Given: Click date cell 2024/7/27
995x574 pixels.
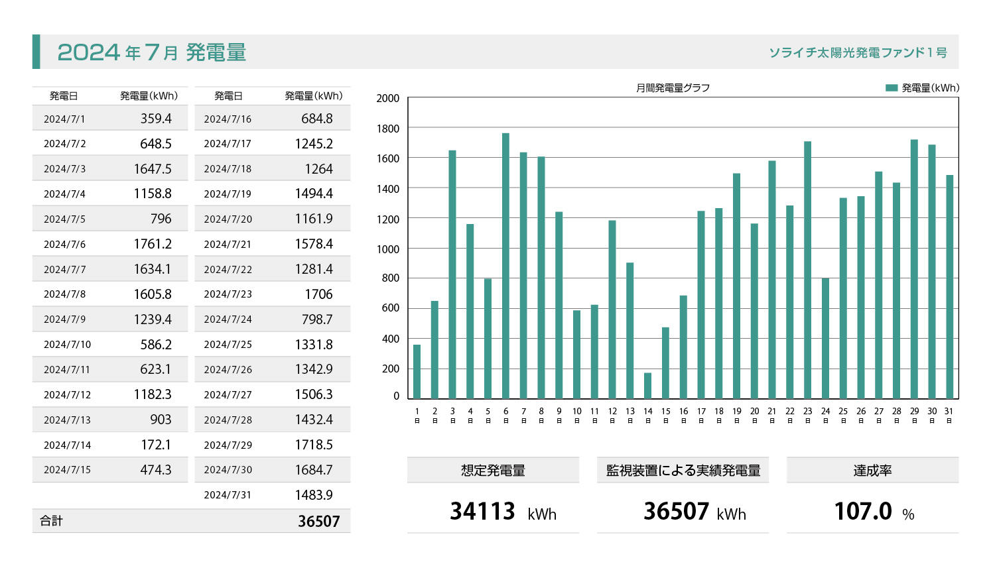Looking at the screenshot, I should click(x=228, y=395).
